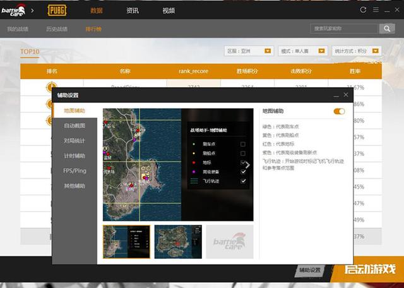Click the rank_recore column header

tap(193, 71)
